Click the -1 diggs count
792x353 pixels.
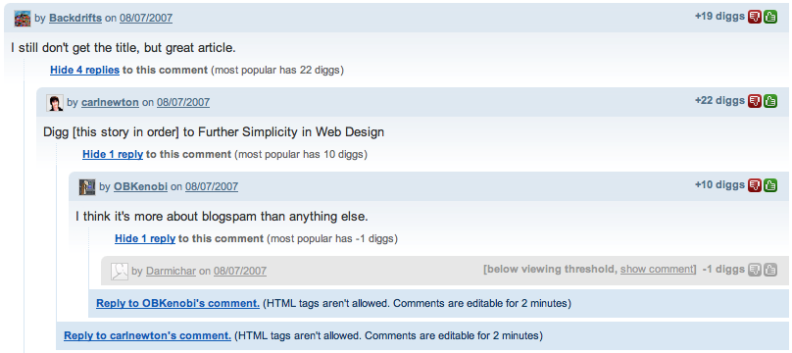click(723, 270)
